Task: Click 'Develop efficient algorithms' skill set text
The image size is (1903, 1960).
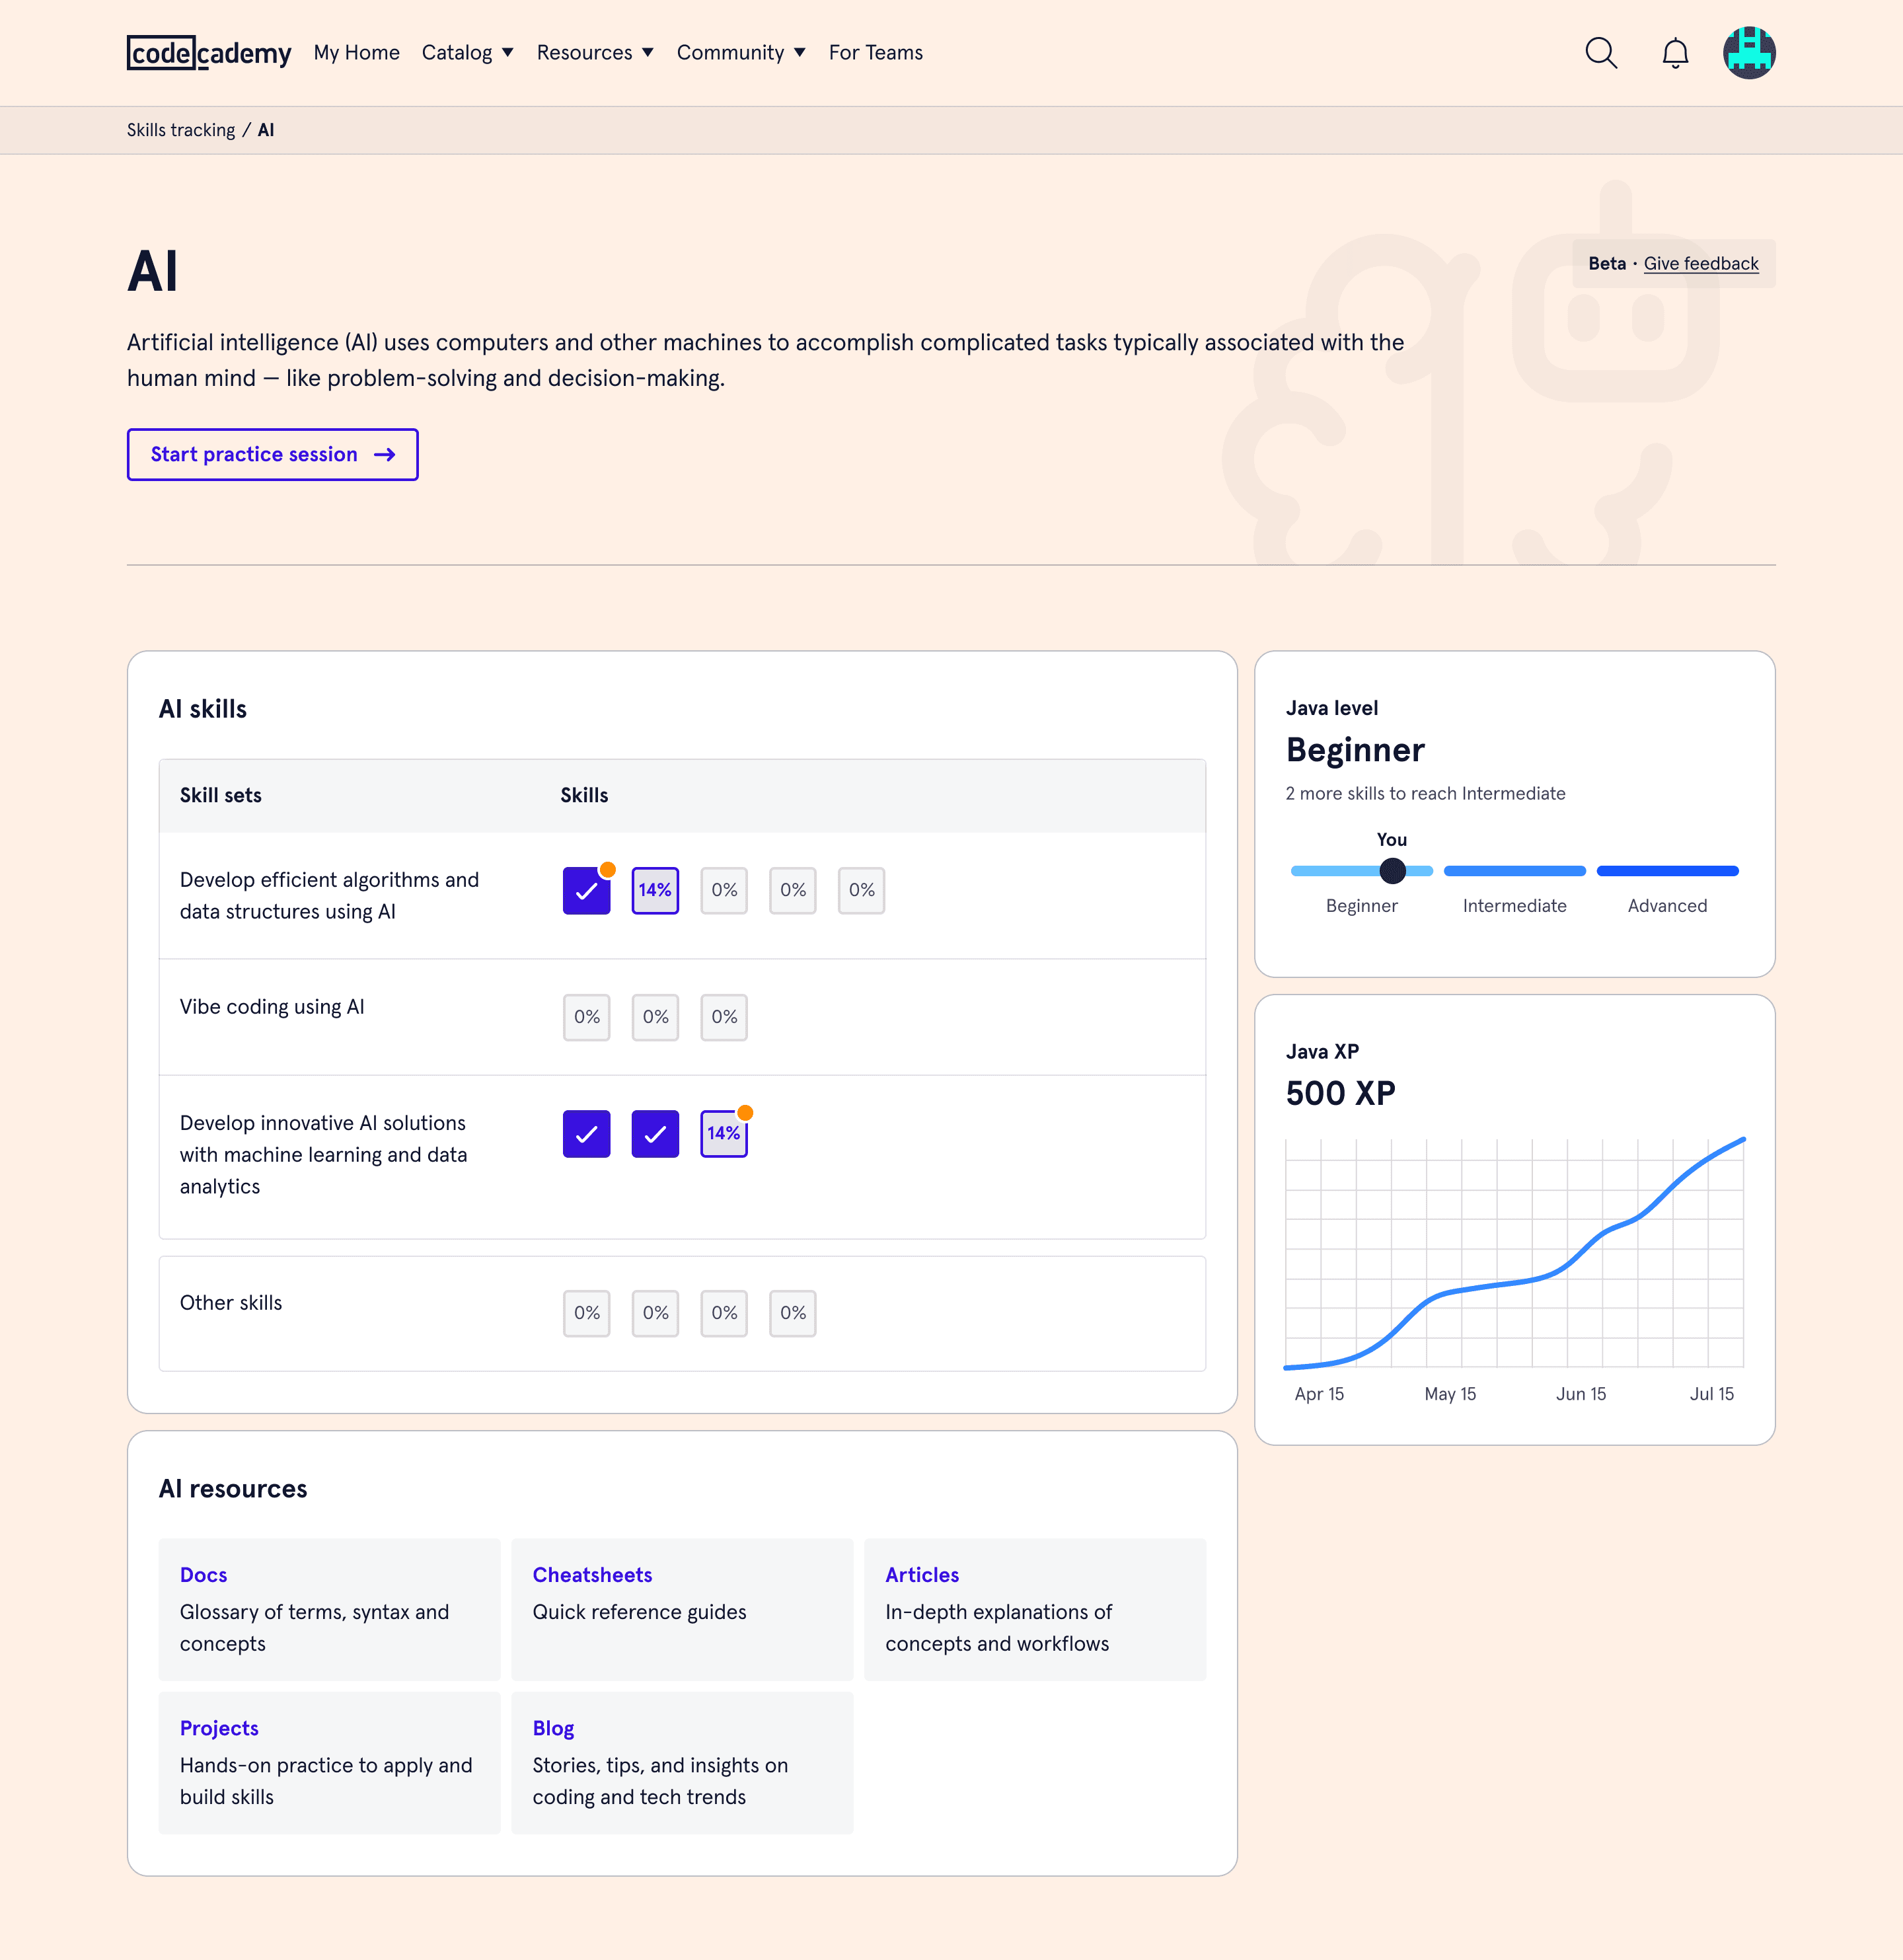Action: [330, 896]
